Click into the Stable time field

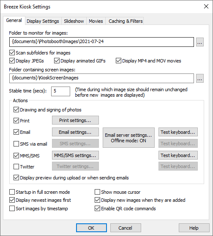[60, 91]
